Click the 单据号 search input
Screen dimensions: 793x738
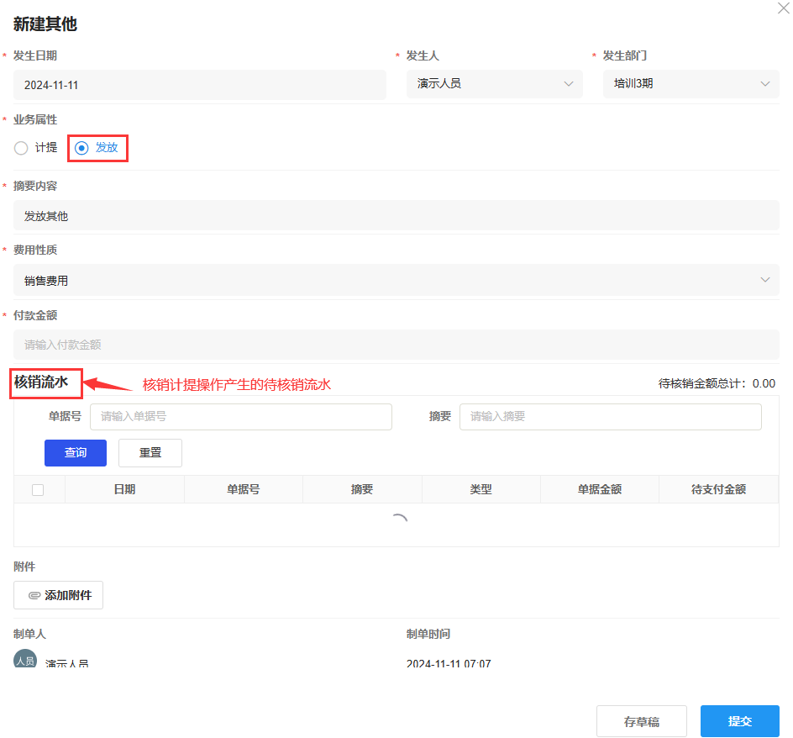pos(240,417)
